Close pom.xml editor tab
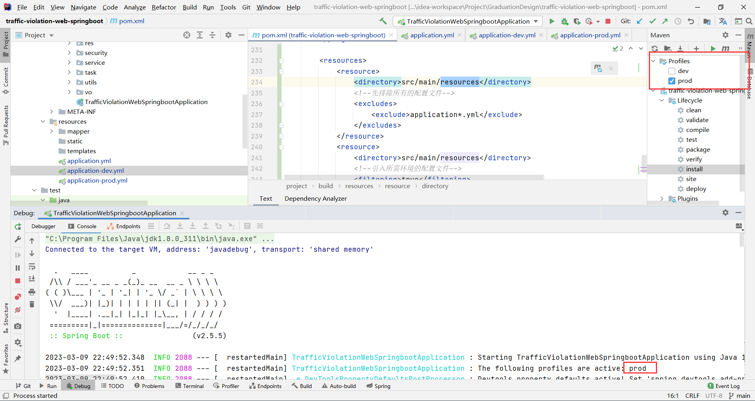The height and width of the screenshot is (401, 755). [391, 35]
